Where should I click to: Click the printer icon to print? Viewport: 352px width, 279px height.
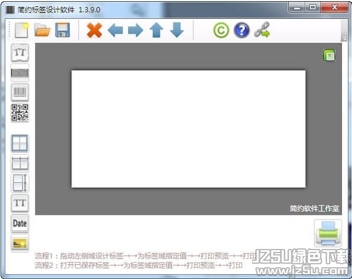(328, 233)
